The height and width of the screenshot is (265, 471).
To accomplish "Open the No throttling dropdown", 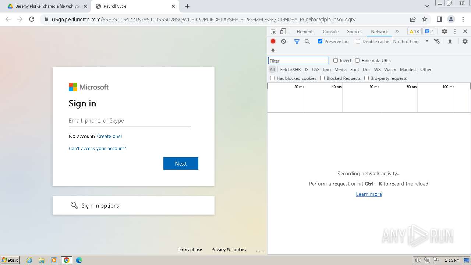I will 411,42.
